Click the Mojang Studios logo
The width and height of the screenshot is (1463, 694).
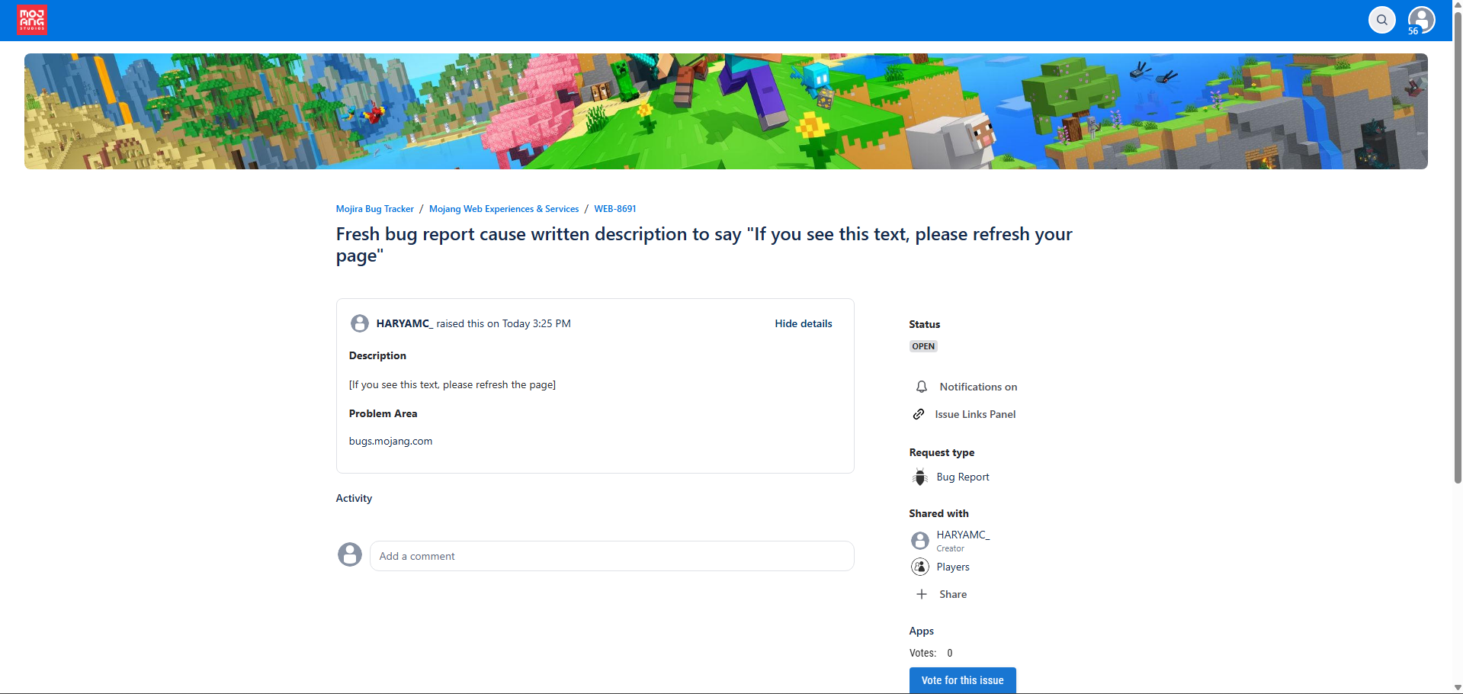(32, 20)
